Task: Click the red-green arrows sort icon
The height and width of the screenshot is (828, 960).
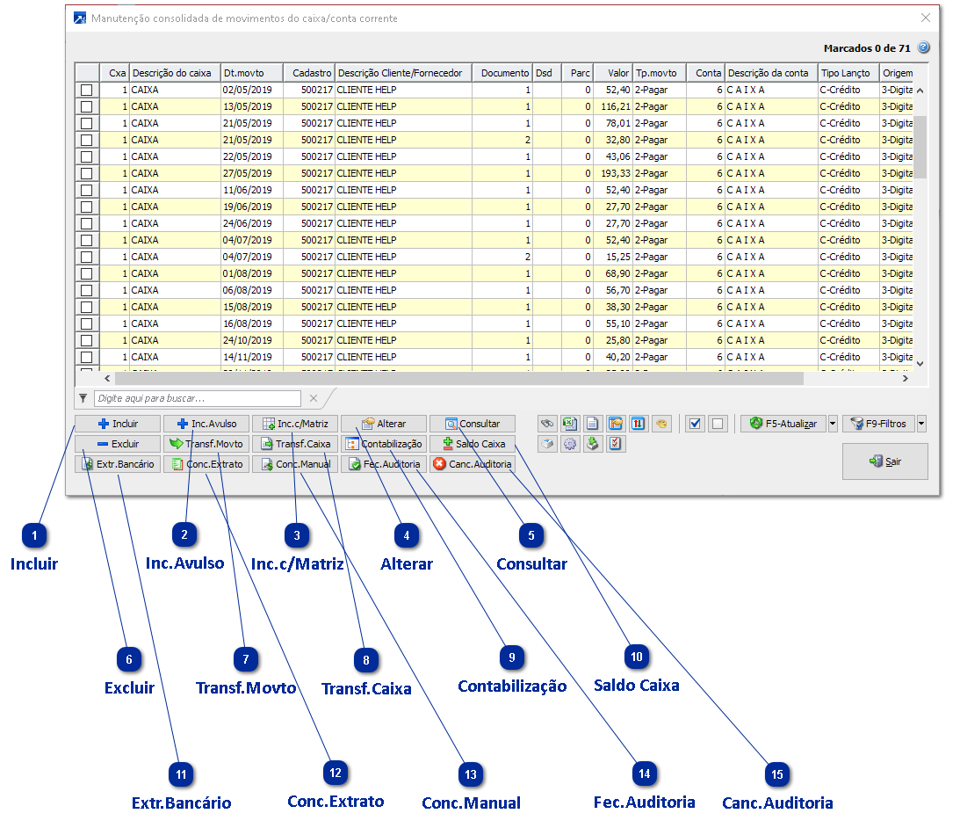Action: click(x=638, y=424)
